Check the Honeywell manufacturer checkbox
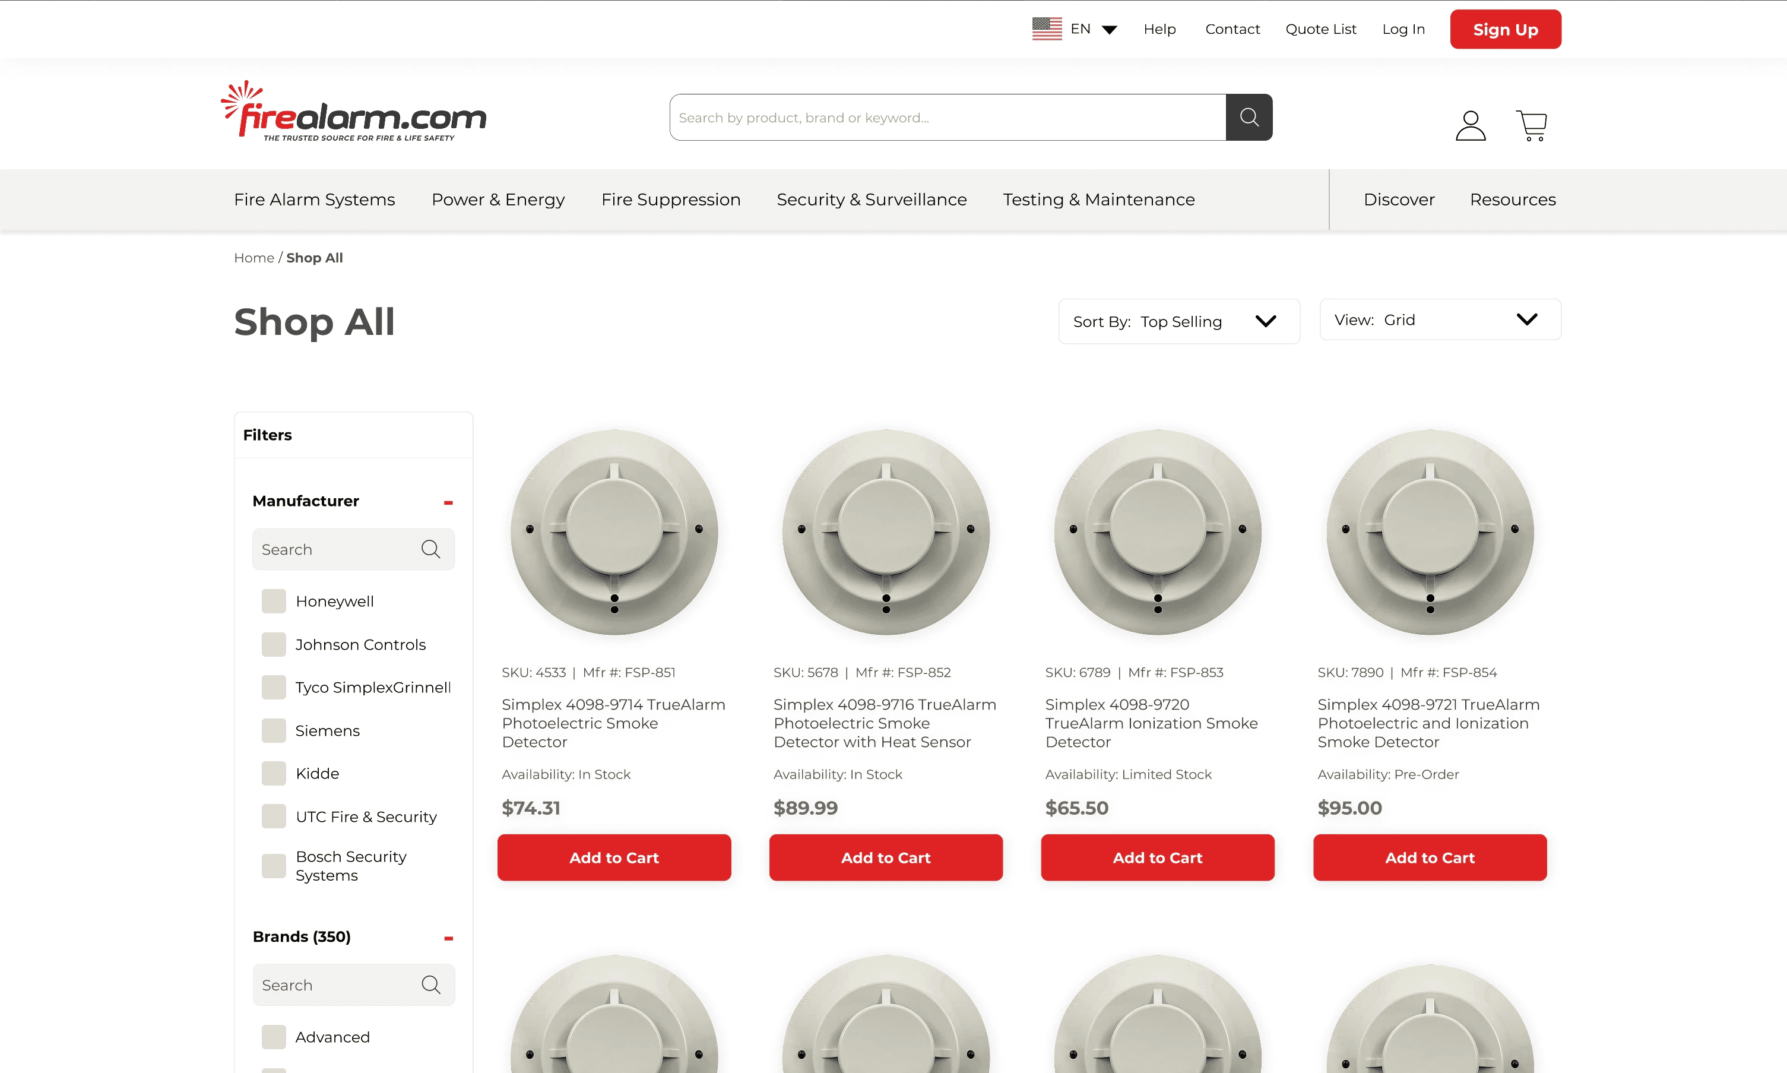This screenshot has width=1787, height=1073. [x=274, y=602]
